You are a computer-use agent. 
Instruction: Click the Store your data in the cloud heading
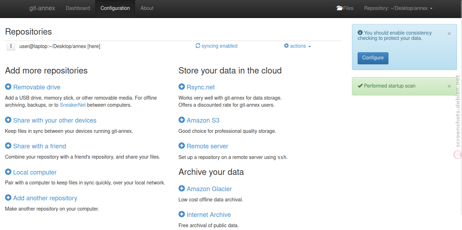[x=230, y=71]
